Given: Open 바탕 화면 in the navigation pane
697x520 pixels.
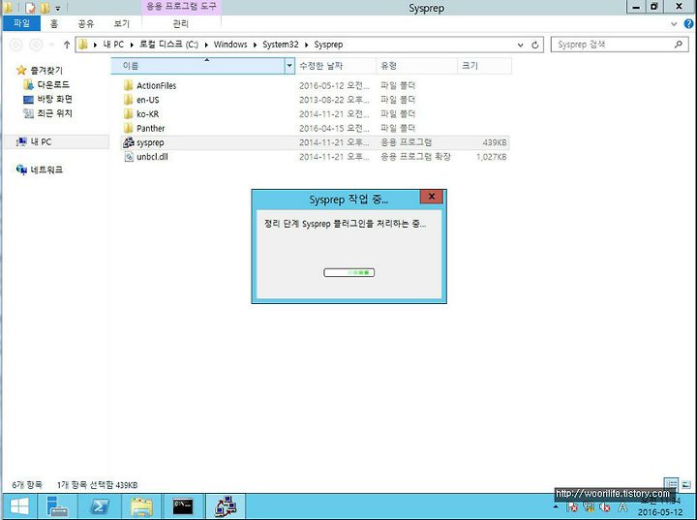Looking at the screenshot, I should [47, 99].
